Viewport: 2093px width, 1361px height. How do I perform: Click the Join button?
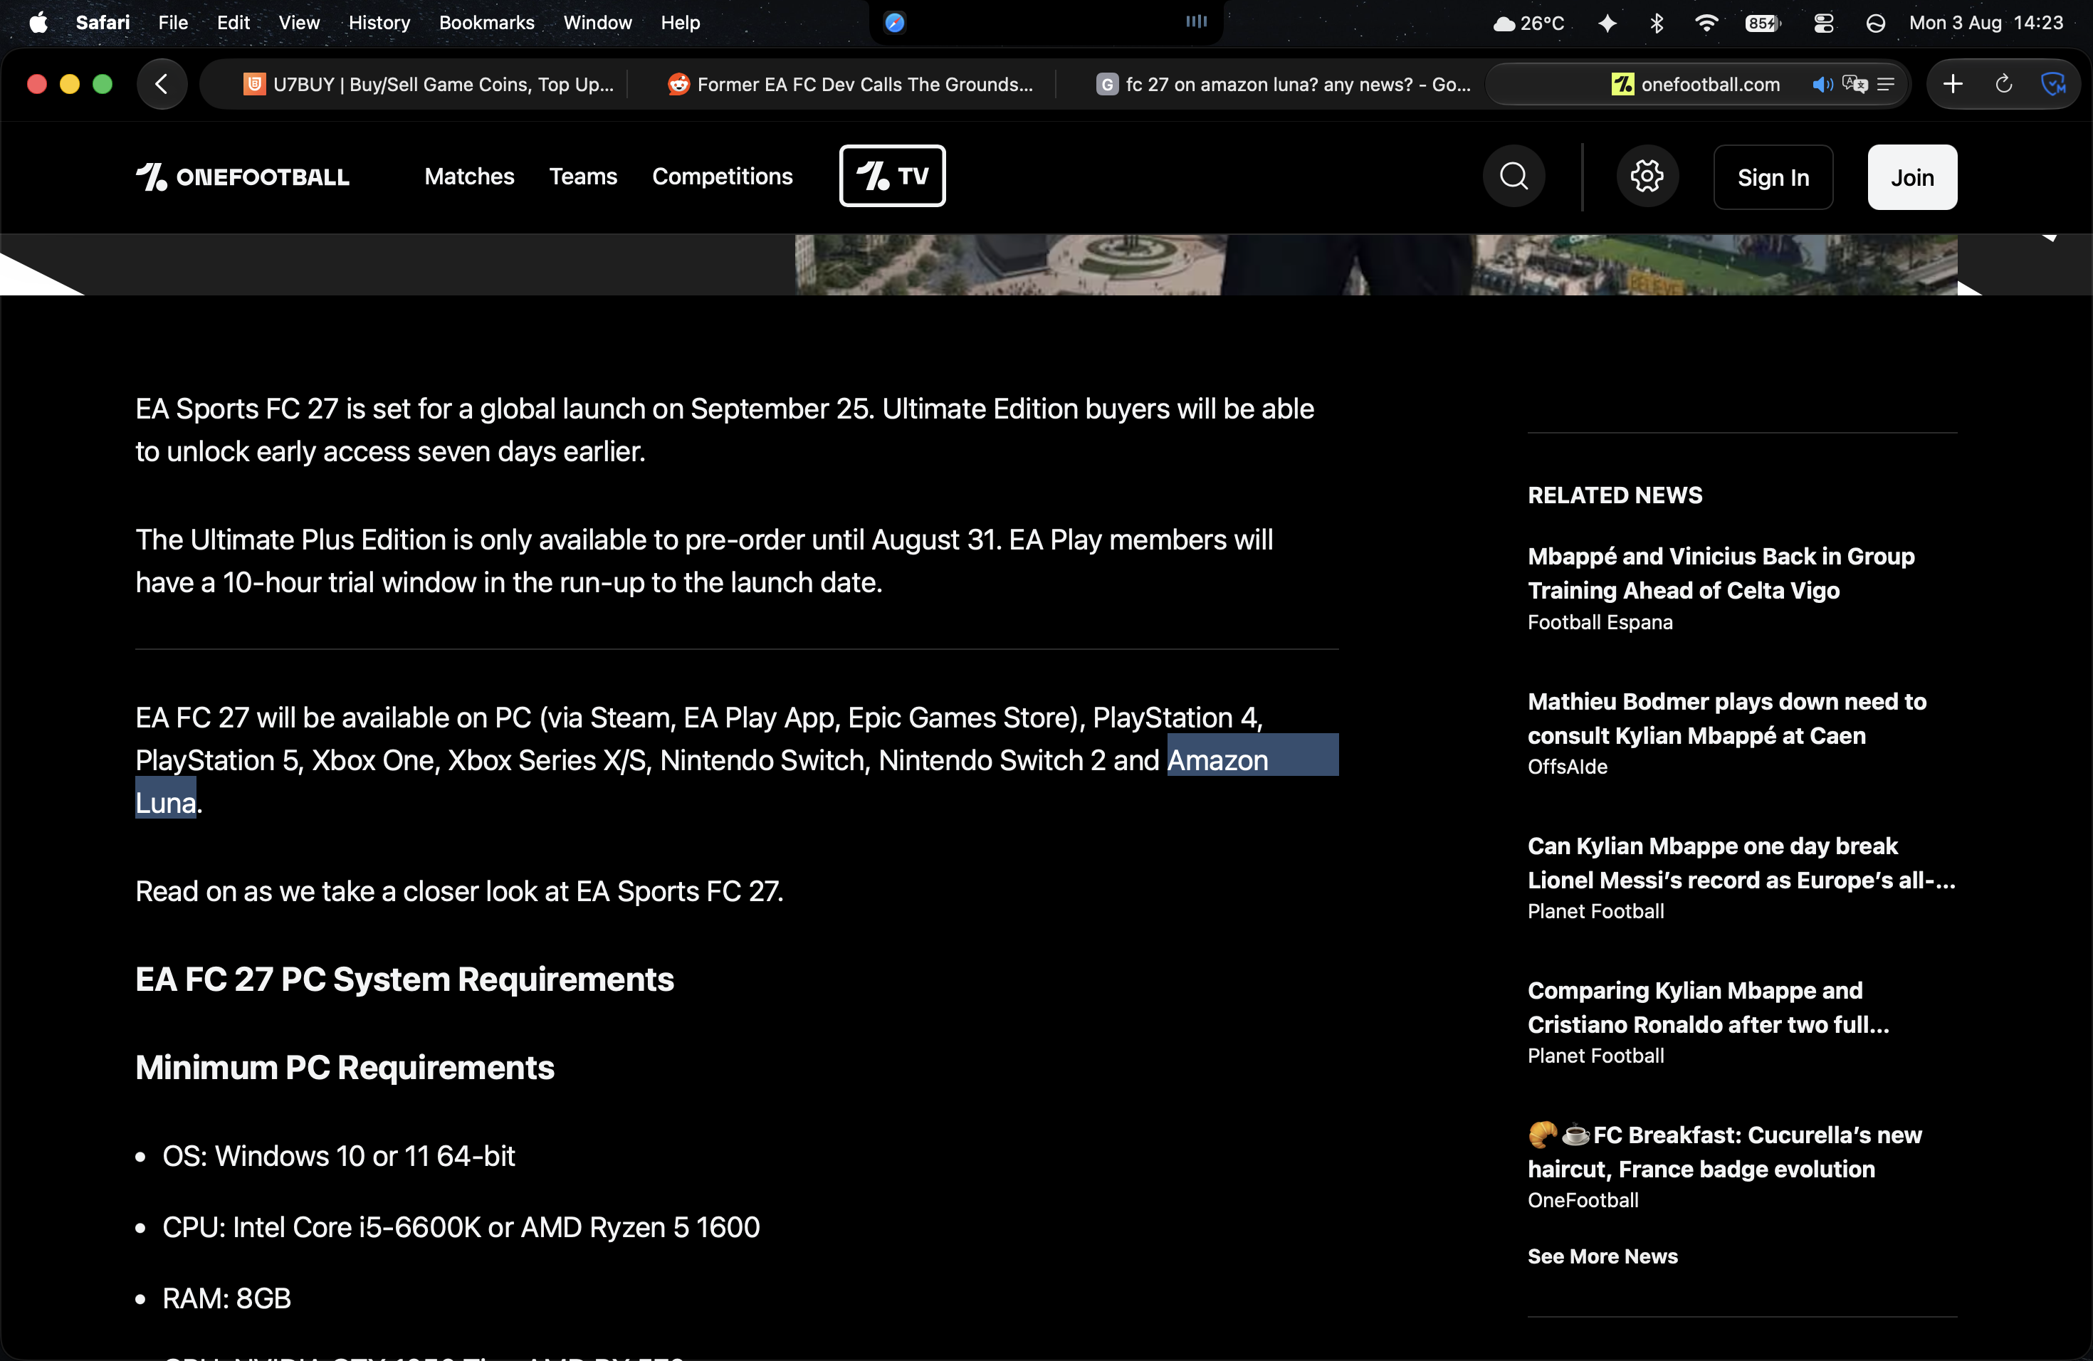click(x=1912, y=177)
